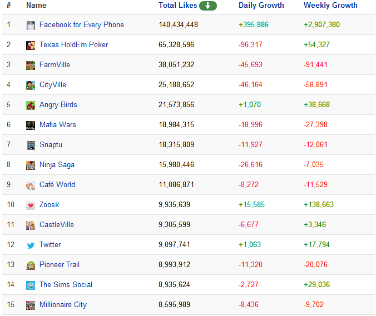
Task: Click weekly growth value +2,907,380
Action: (x=321, y=24)
